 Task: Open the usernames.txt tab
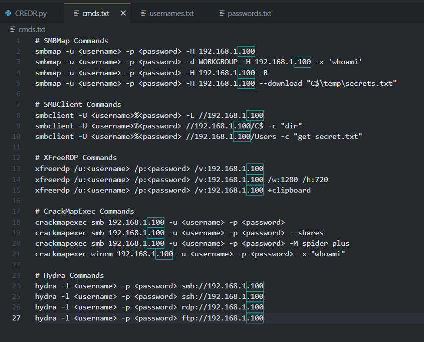click(171, 13)
